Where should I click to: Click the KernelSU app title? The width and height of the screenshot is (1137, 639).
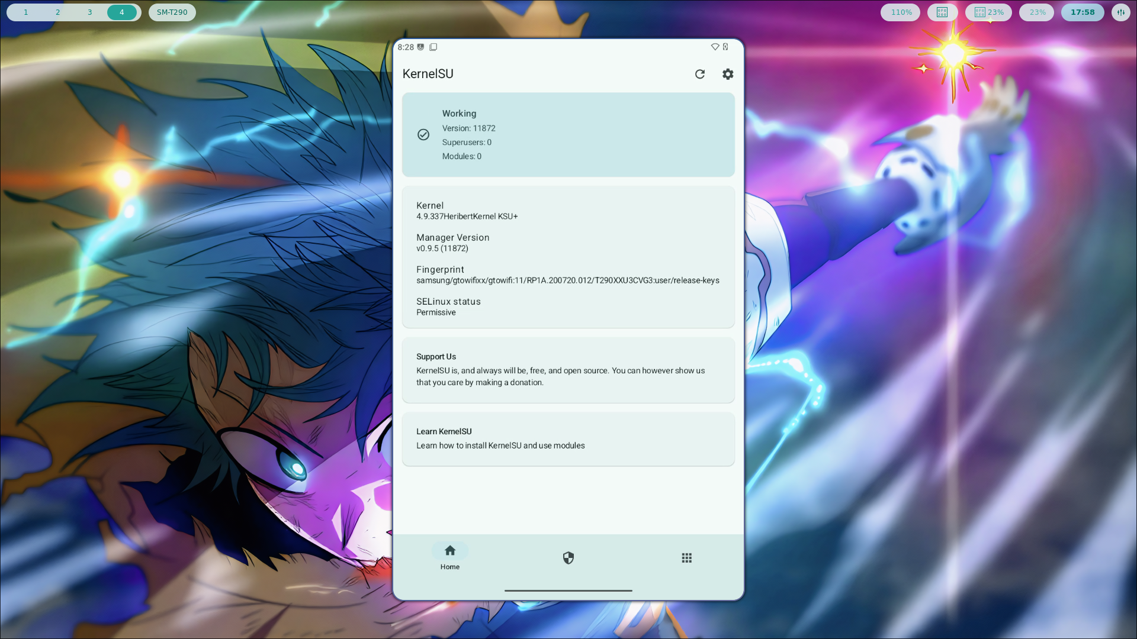[x=428, y=74]
